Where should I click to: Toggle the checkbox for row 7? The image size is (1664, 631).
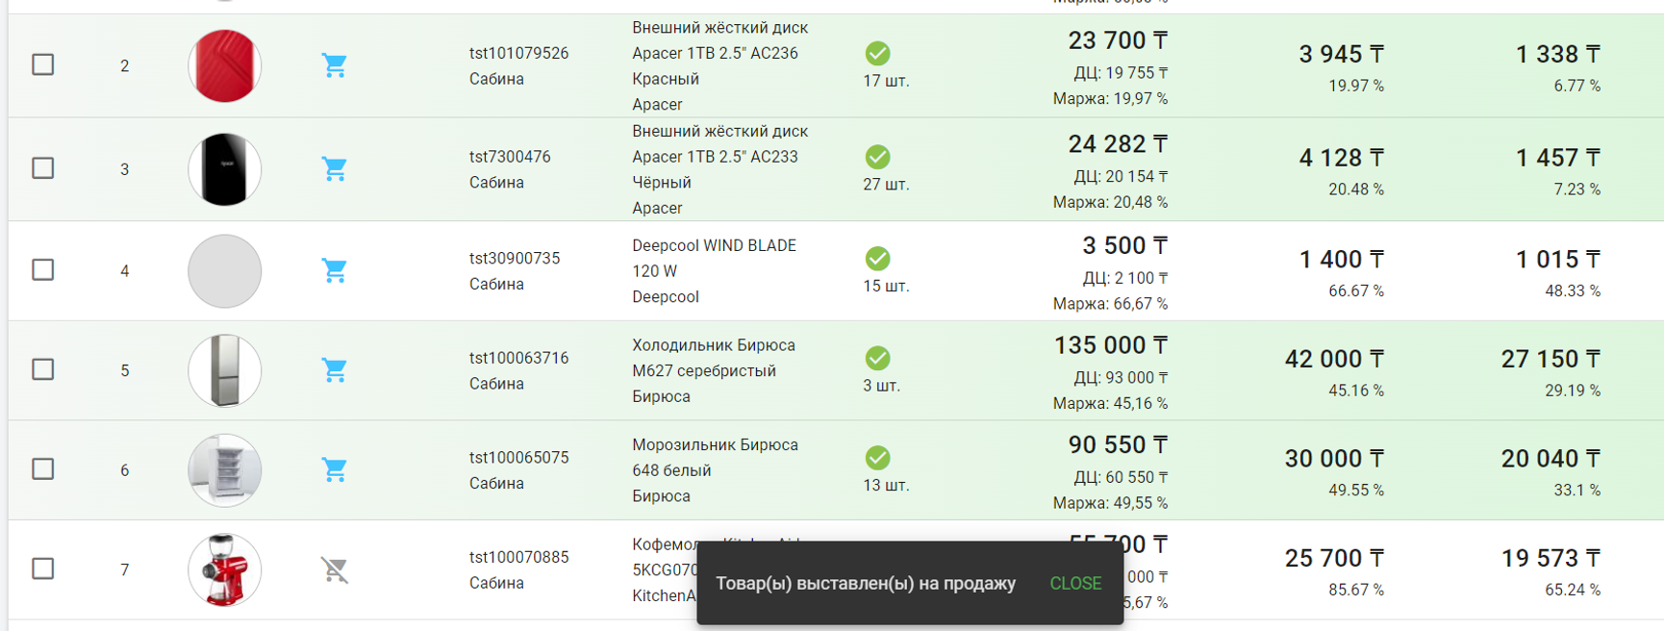pos(43,568)
